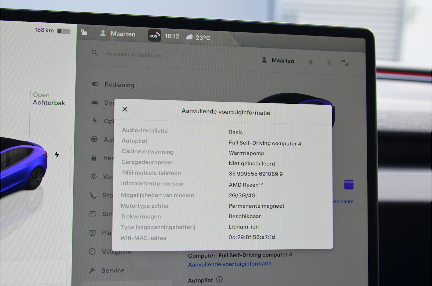Tap the battery level indicator

tap(64, 31)
